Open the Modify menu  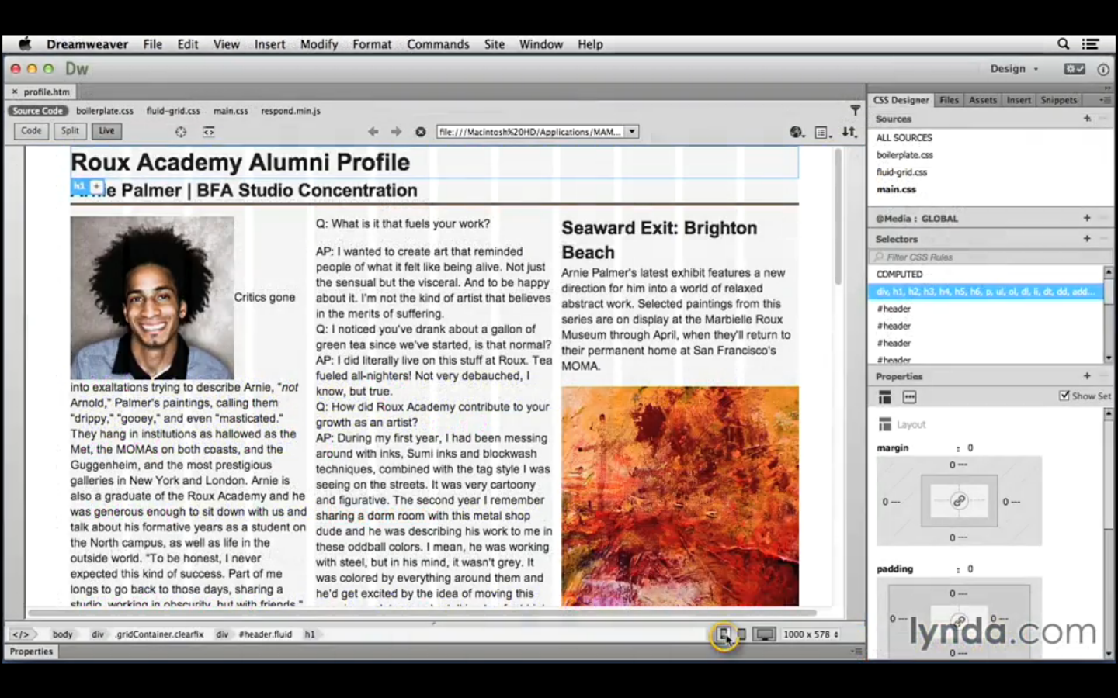(x=318, y=44)
